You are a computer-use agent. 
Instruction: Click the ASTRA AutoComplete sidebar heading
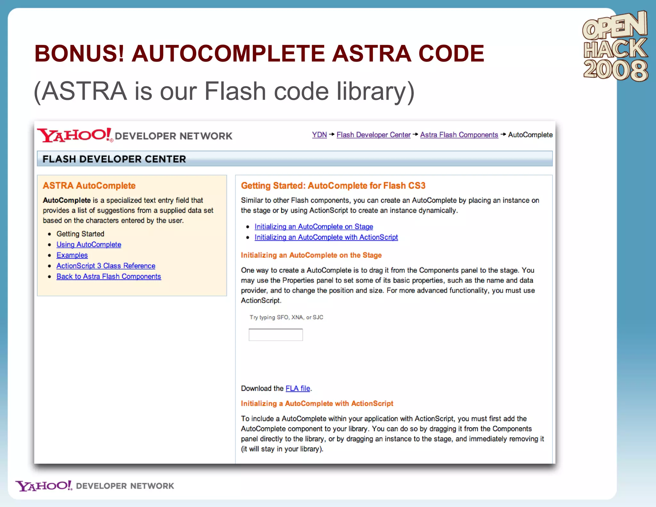(89, 186)
